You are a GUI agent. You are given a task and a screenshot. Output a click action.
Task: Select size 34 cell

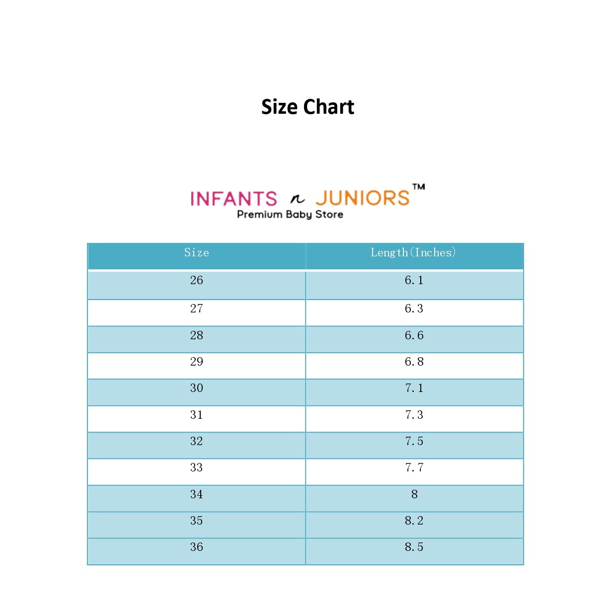pyautogui.click(x=197, y=498)
